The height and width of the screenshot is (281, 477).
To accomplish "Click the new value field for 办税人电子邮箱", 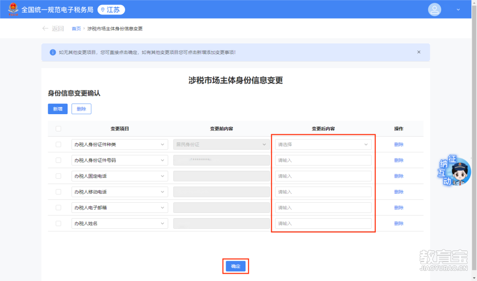I will click(x=323, y=208).
